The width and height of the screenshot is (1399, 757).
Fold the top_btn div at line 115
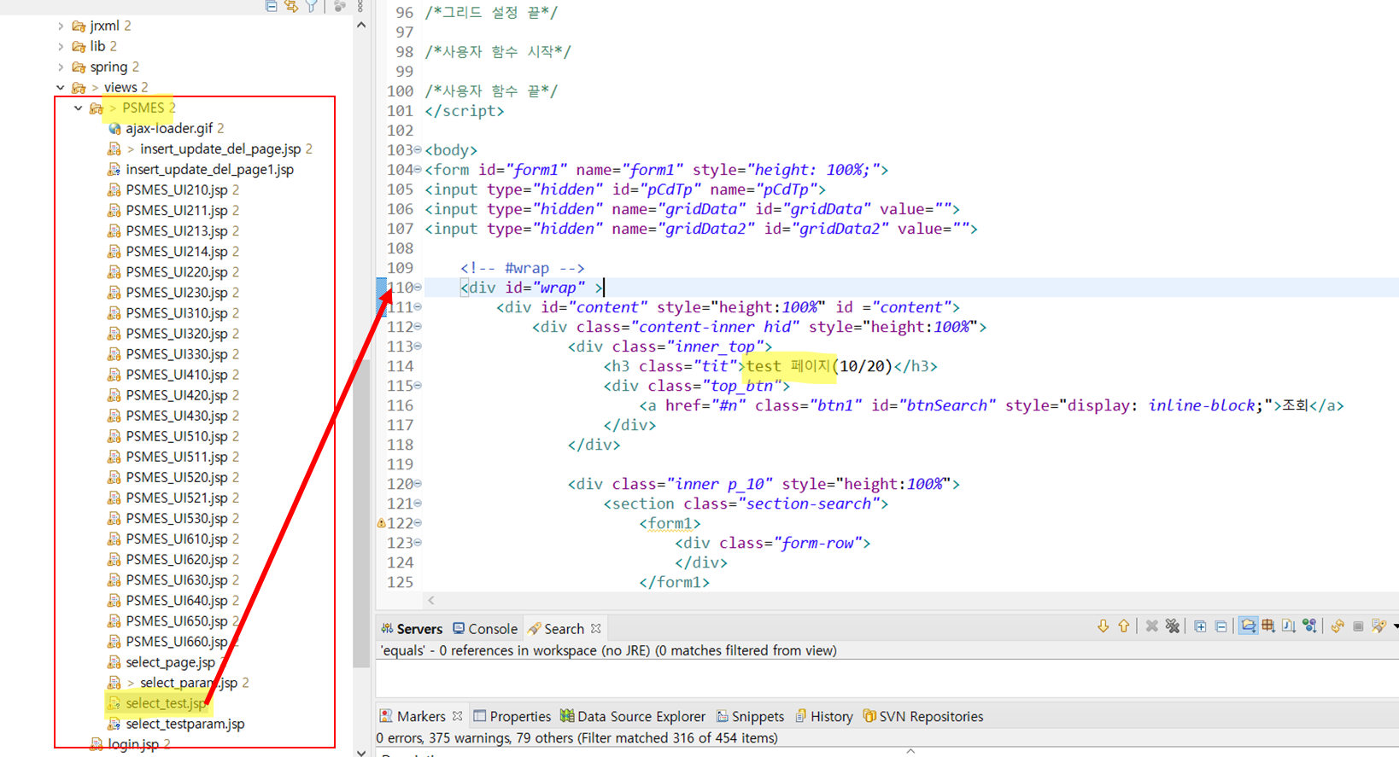[x=418, y=386]
